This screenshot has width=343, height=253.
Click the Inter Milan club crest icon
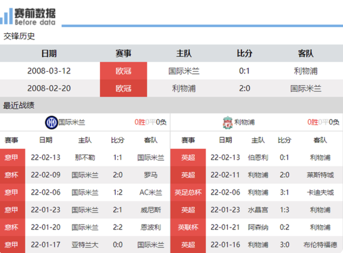(x=51, y=122)
